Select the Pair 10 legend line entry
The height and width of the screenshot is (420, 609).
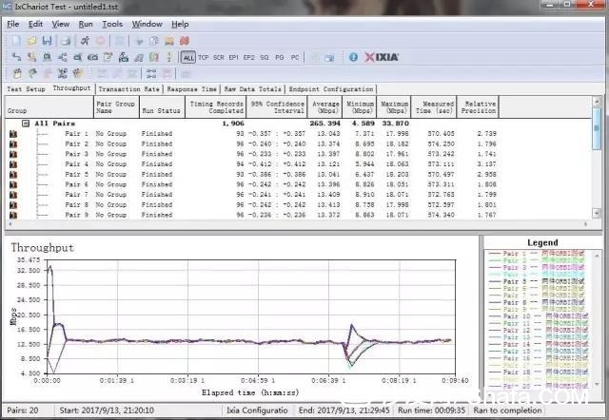(x=539, y=316)
